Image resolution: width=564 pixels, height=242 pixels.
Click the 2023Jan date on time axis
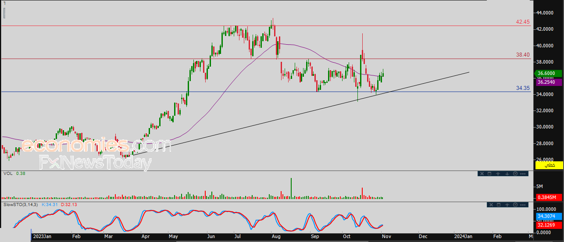[x=42, y=236]
